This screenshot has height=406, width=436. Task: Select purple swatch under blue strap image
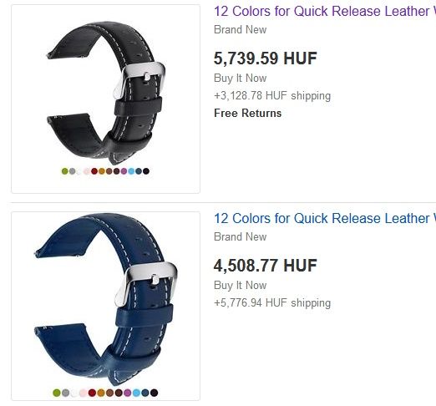tap(127, 393)
